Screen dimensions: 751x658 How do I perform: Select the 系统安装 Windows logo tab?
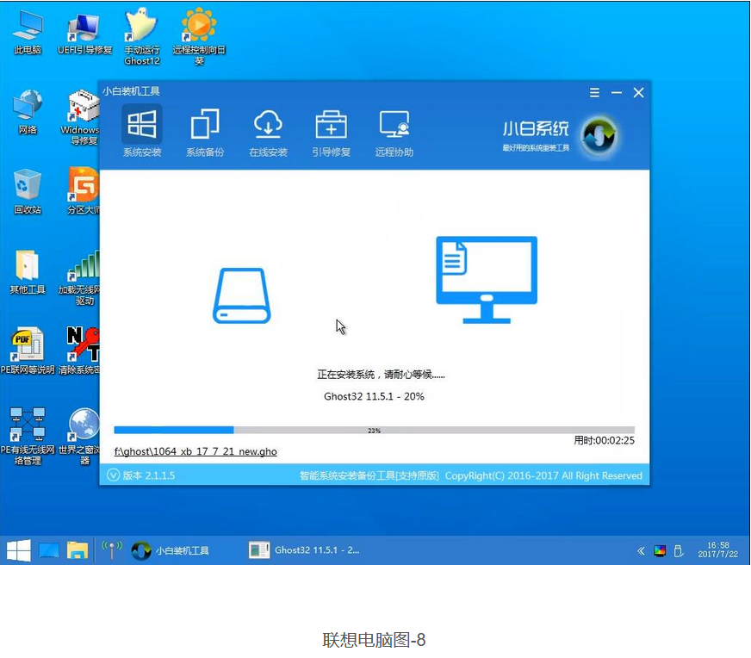click(141, 131)
